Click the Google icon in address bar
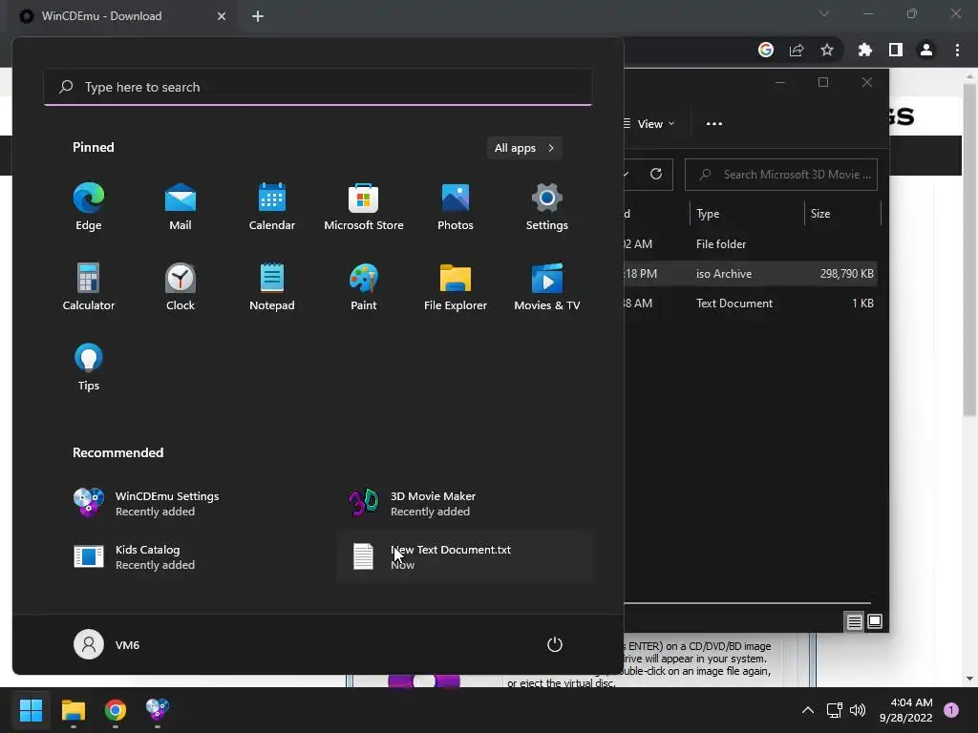Screen dimensions: 978x733 click(x=766, y=50)
